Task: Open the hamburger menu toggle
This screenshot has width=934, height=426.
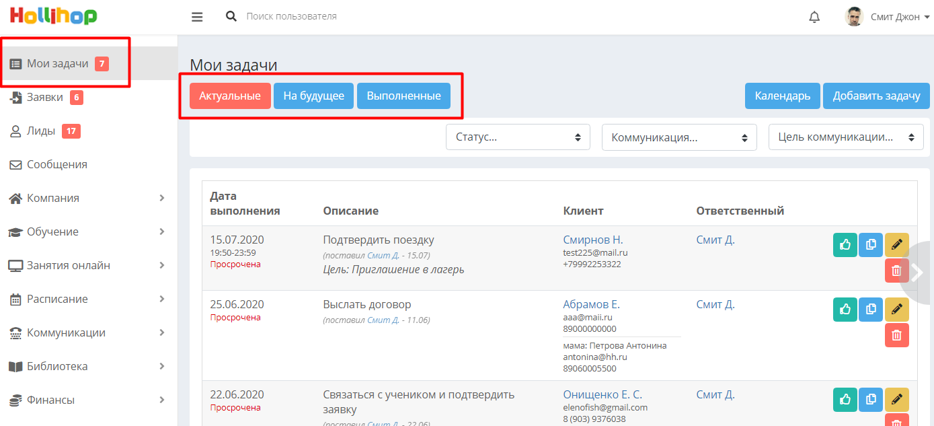Action: (x=197, y=17)
